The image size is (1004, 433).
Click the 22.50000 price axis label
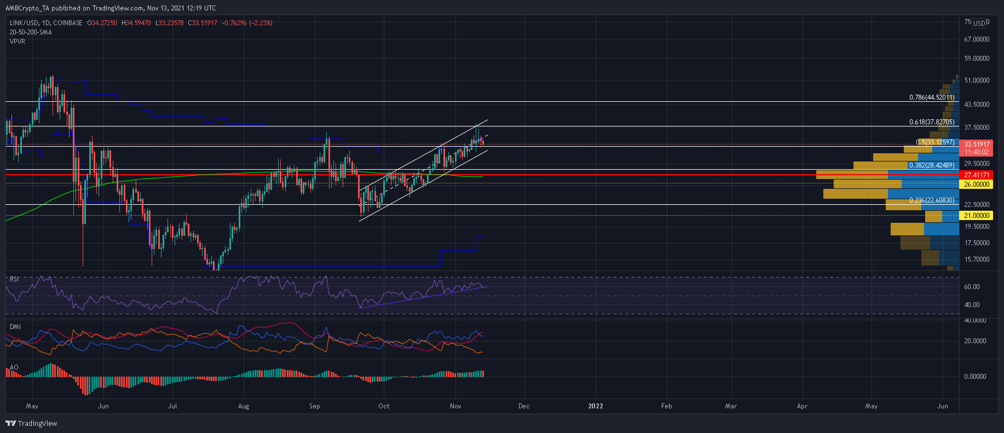[977, 205]
